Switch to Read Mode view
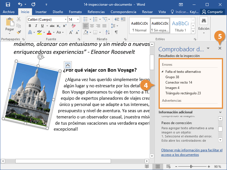This screenshot has width=227, height=170. pos(147,167)
